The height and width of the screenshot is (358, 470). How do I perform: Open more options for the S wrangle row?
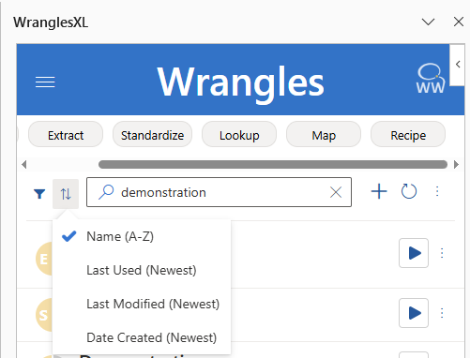442,313
